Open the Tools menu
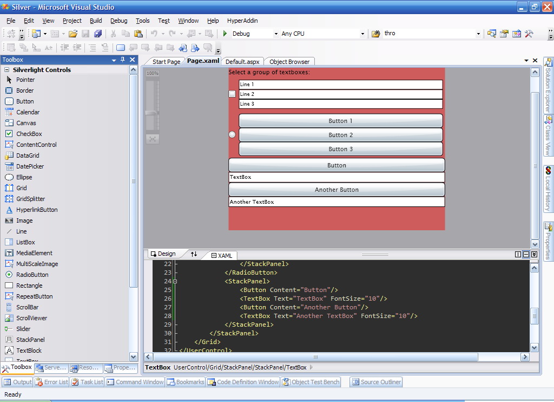Image resolution: width=554 pixels, height=402 pixels. point(143,21)
